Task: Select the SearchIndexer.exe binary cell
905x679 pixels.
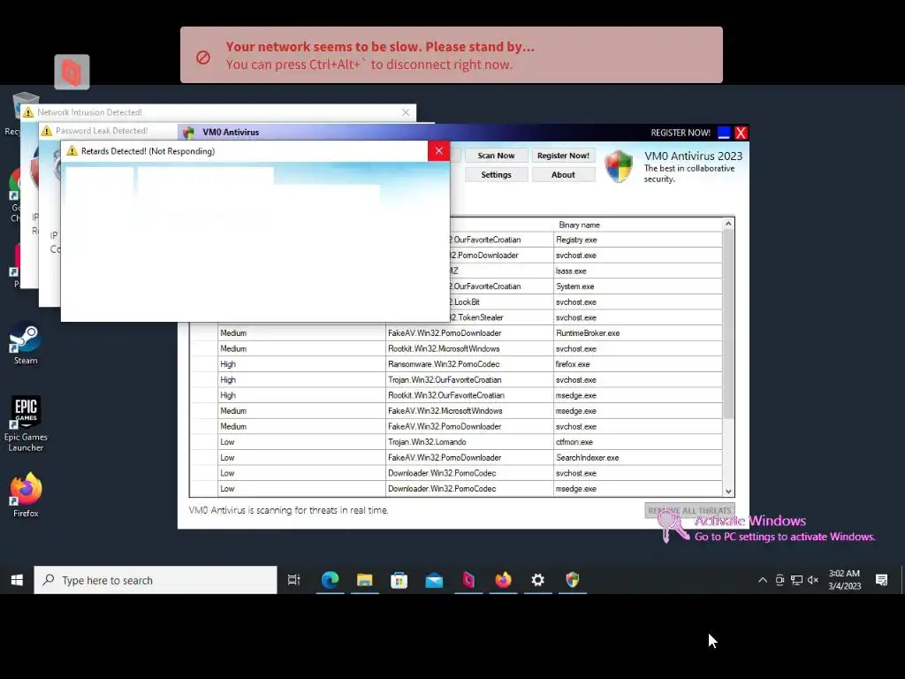Action: coord(638,458)
